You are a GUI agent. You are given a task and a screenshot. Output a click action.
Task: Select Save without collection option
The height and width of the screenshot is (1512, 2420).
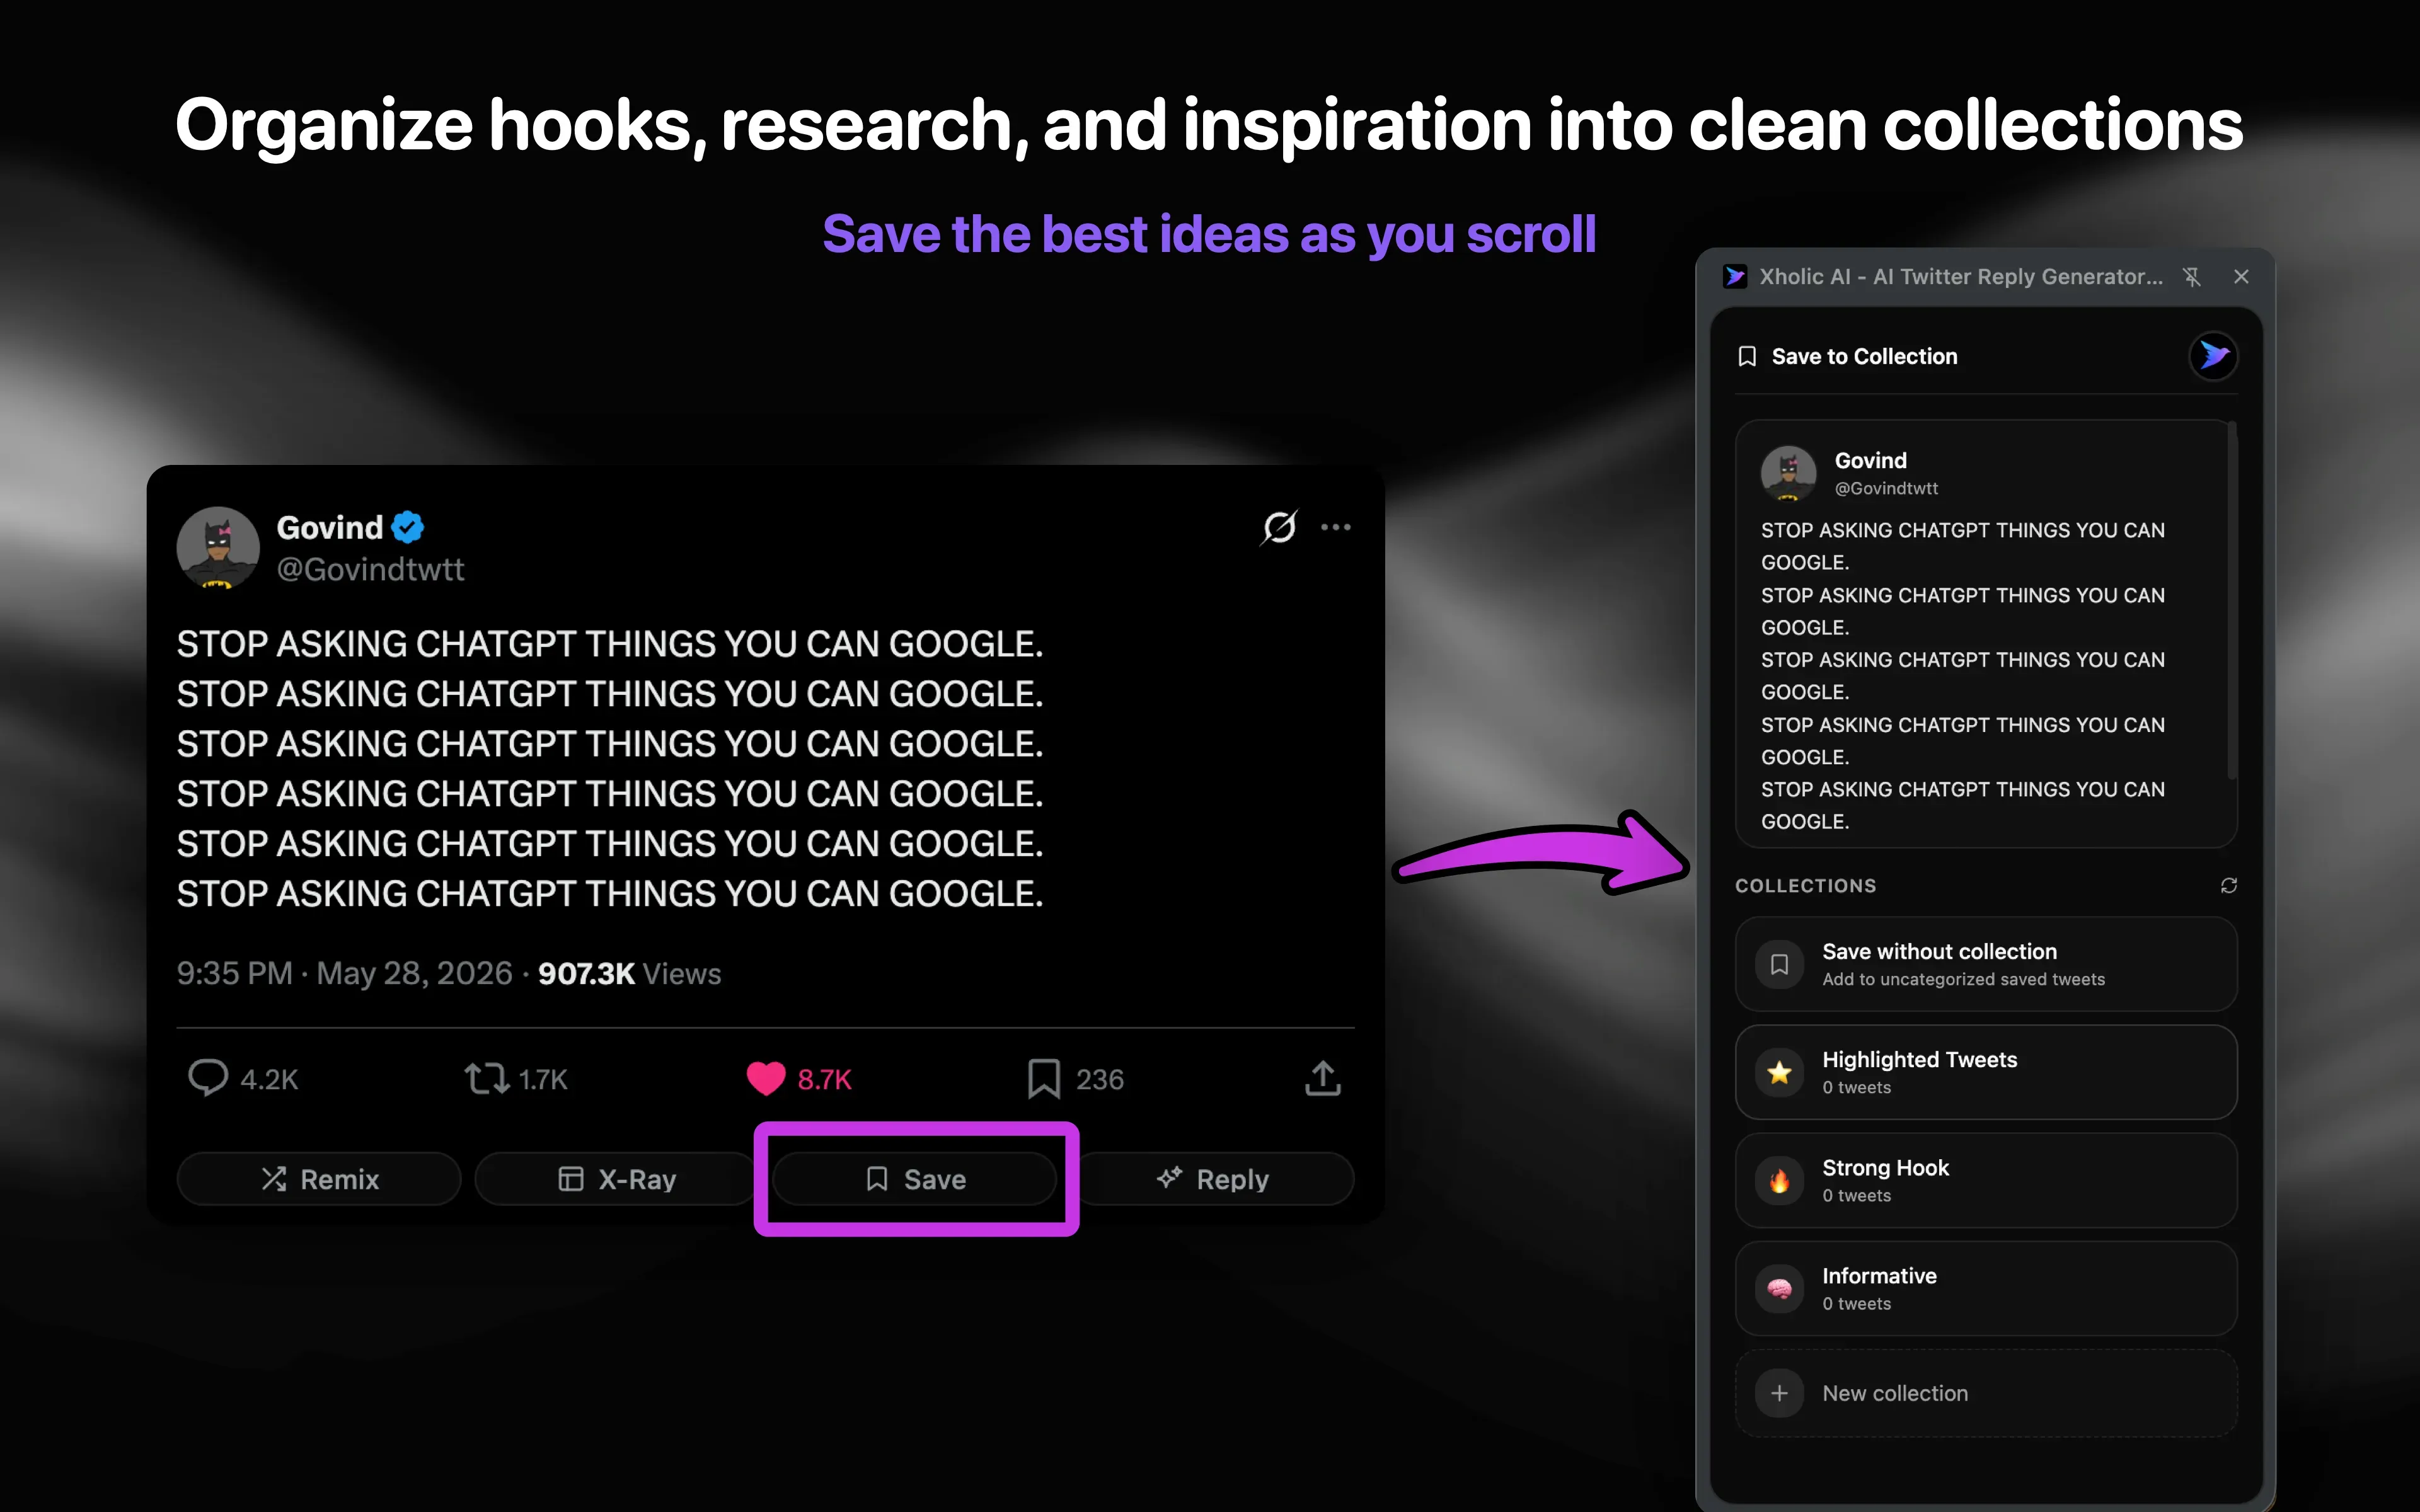coord(1986,964)
